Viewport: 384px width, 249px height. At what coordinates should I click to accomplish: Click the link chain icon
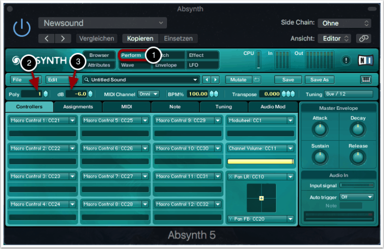click(363, 38)
